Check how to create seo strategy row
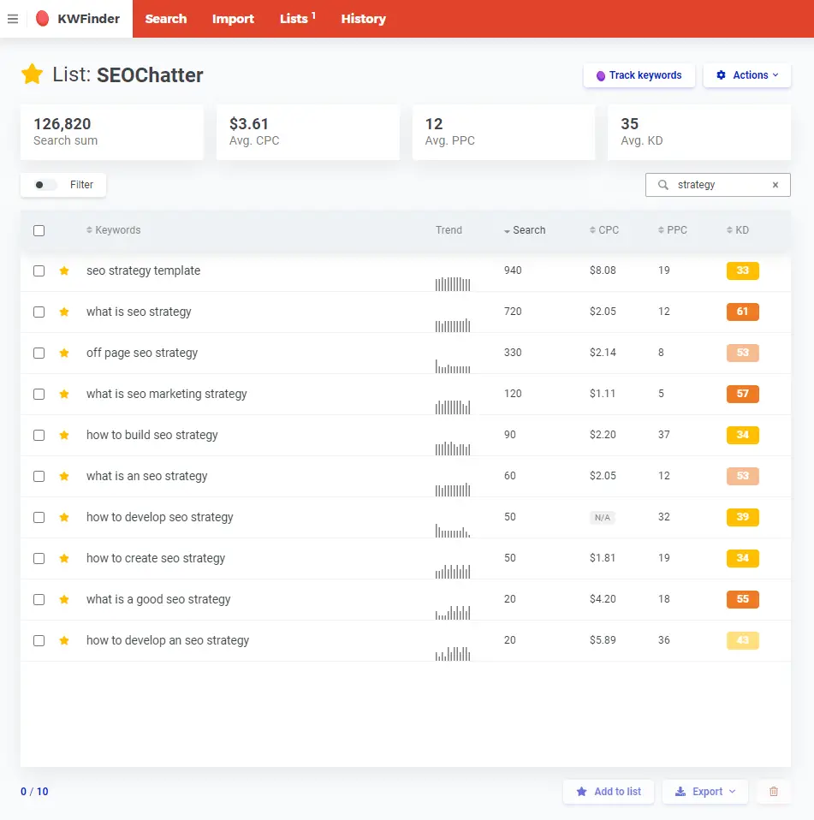 (x=39, y=559)
